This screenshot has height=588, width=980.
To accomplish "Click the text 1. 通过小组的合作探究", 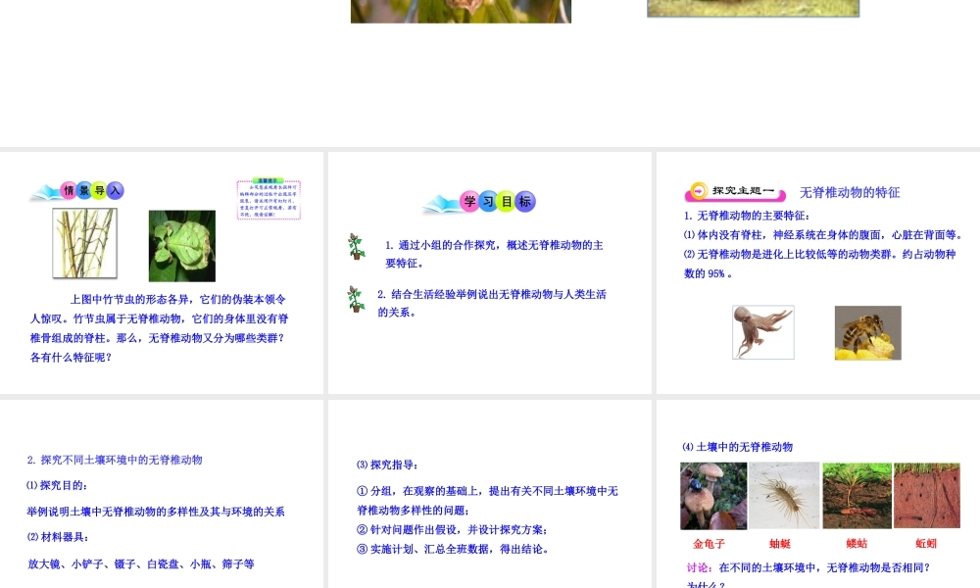I will 494,245.
